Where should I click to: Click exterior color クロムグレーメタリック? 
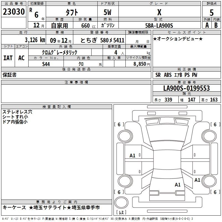(x=60, y=52)
